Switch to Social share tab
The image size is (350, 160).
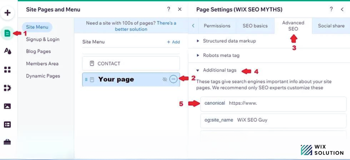[x=331, y=26]
